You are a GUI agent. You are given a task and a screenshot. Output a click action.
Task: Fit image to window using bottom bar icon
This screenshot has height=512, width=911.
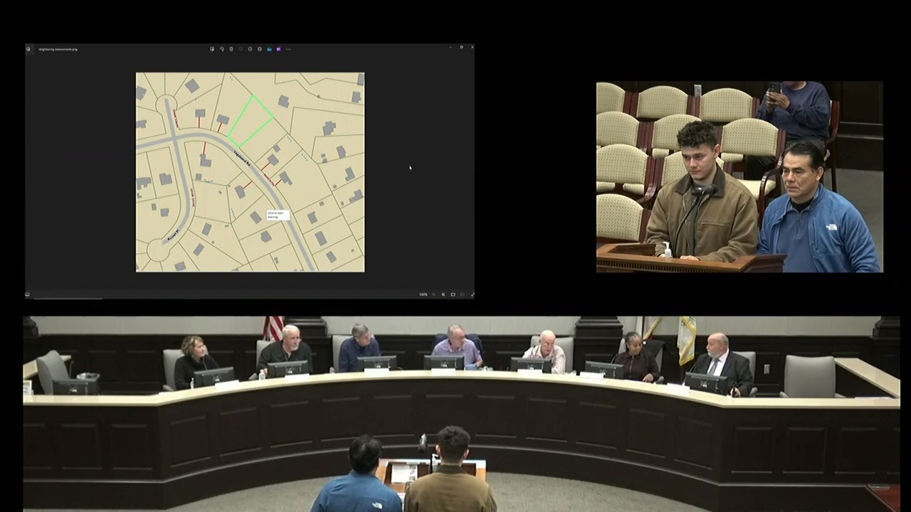(x=453, y=294)
